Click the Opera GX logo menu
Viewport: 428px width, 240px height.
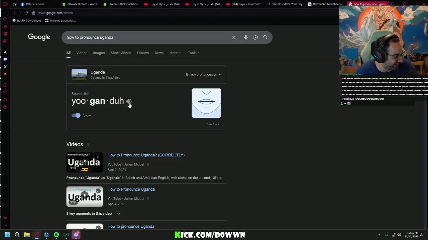(5, 4)
